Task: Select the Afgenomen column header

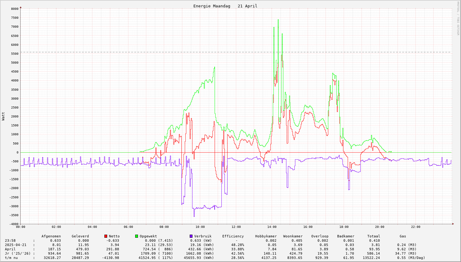Action: pyautogui.click(x=51, y=236)
